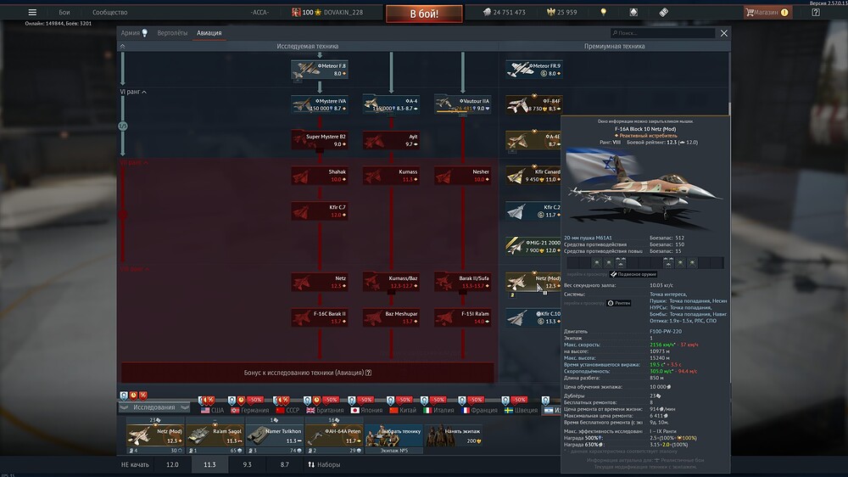This screenshot has height=477, width=848.
Task: Select the Kfir C.7 aircraft card
Action: 320,210
